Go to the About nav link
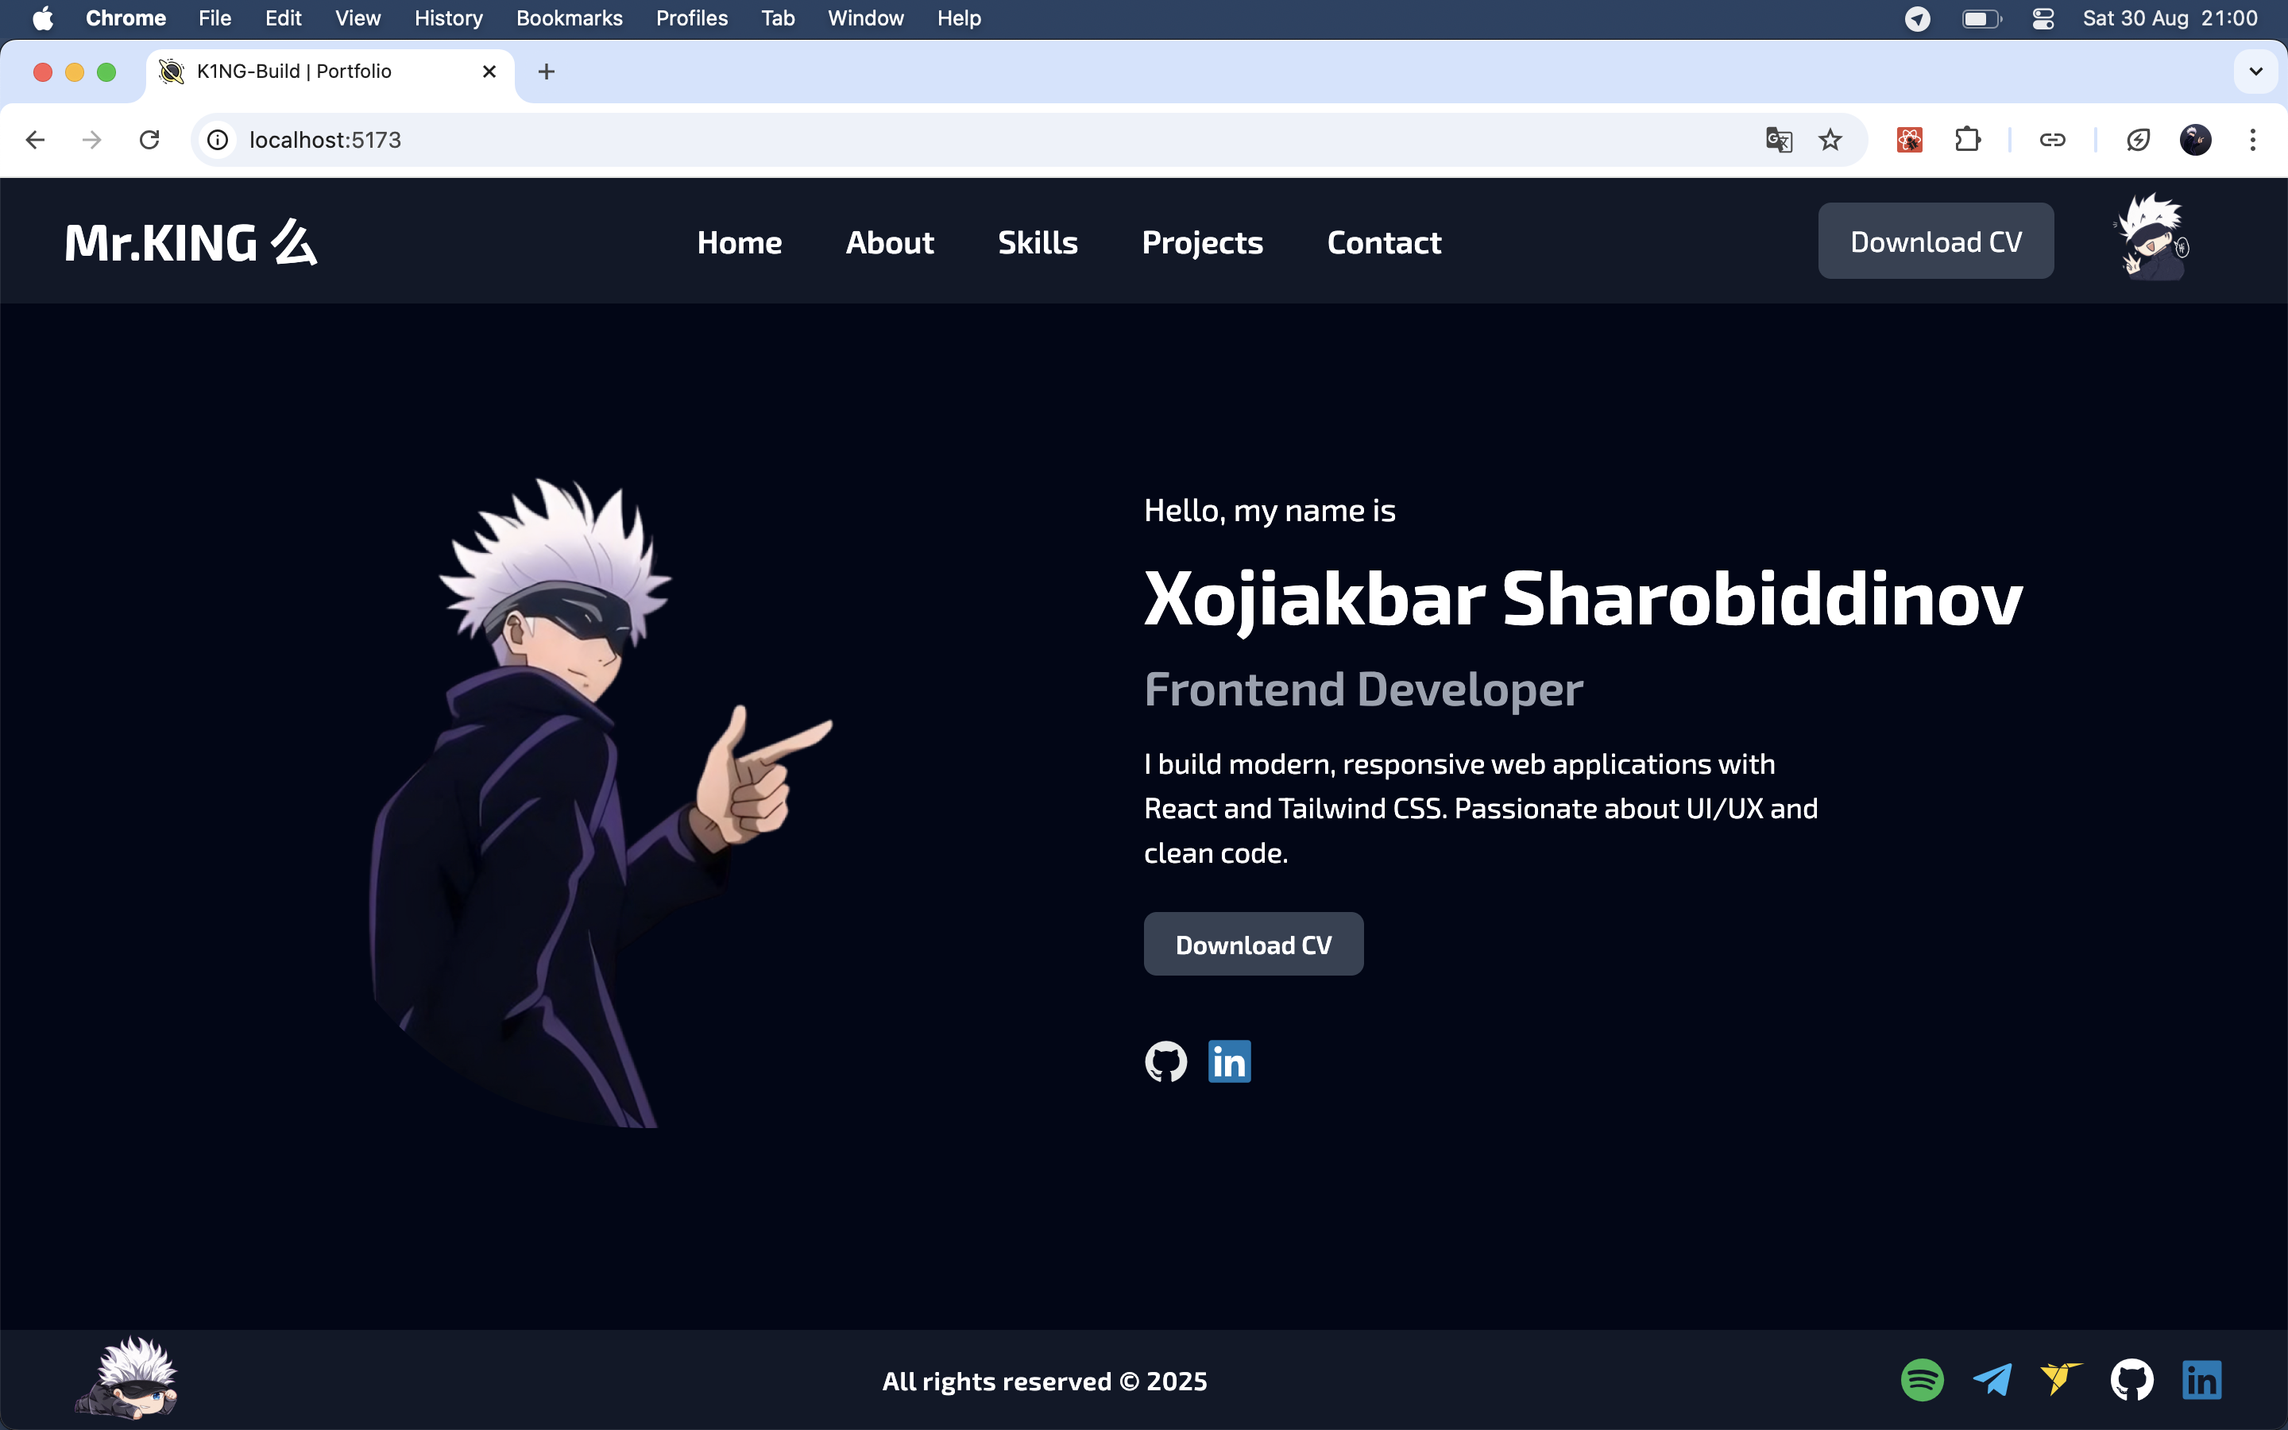 tap(890, 242)
